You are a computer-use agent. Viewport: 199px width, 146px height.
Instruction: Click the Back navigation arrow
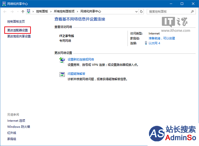[5, 12]
